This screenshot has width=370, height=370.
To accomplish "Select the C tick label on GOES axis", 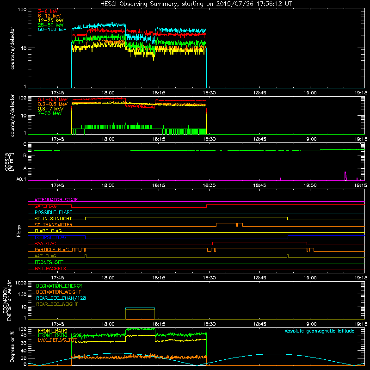I will (x=25, y=144).
